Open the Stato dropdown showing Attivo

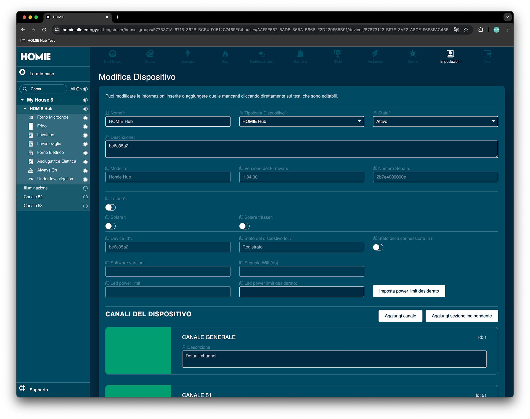tap(435, 121)
